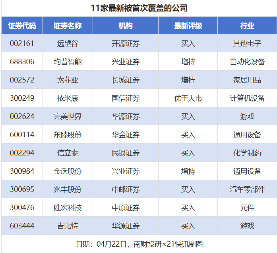The width and height of the screenshot is (277, 253).
Task: Click stock code 600114
Action: [22, 135]
